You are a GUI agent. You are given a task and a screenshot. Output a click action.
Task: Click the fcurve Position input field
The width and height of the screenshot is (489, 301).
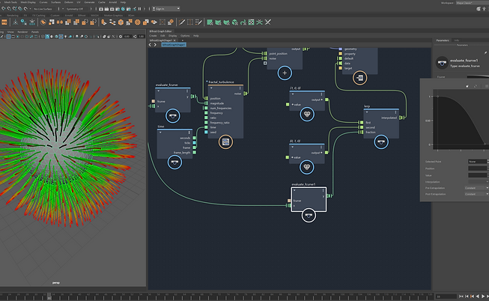click(477, 168)
